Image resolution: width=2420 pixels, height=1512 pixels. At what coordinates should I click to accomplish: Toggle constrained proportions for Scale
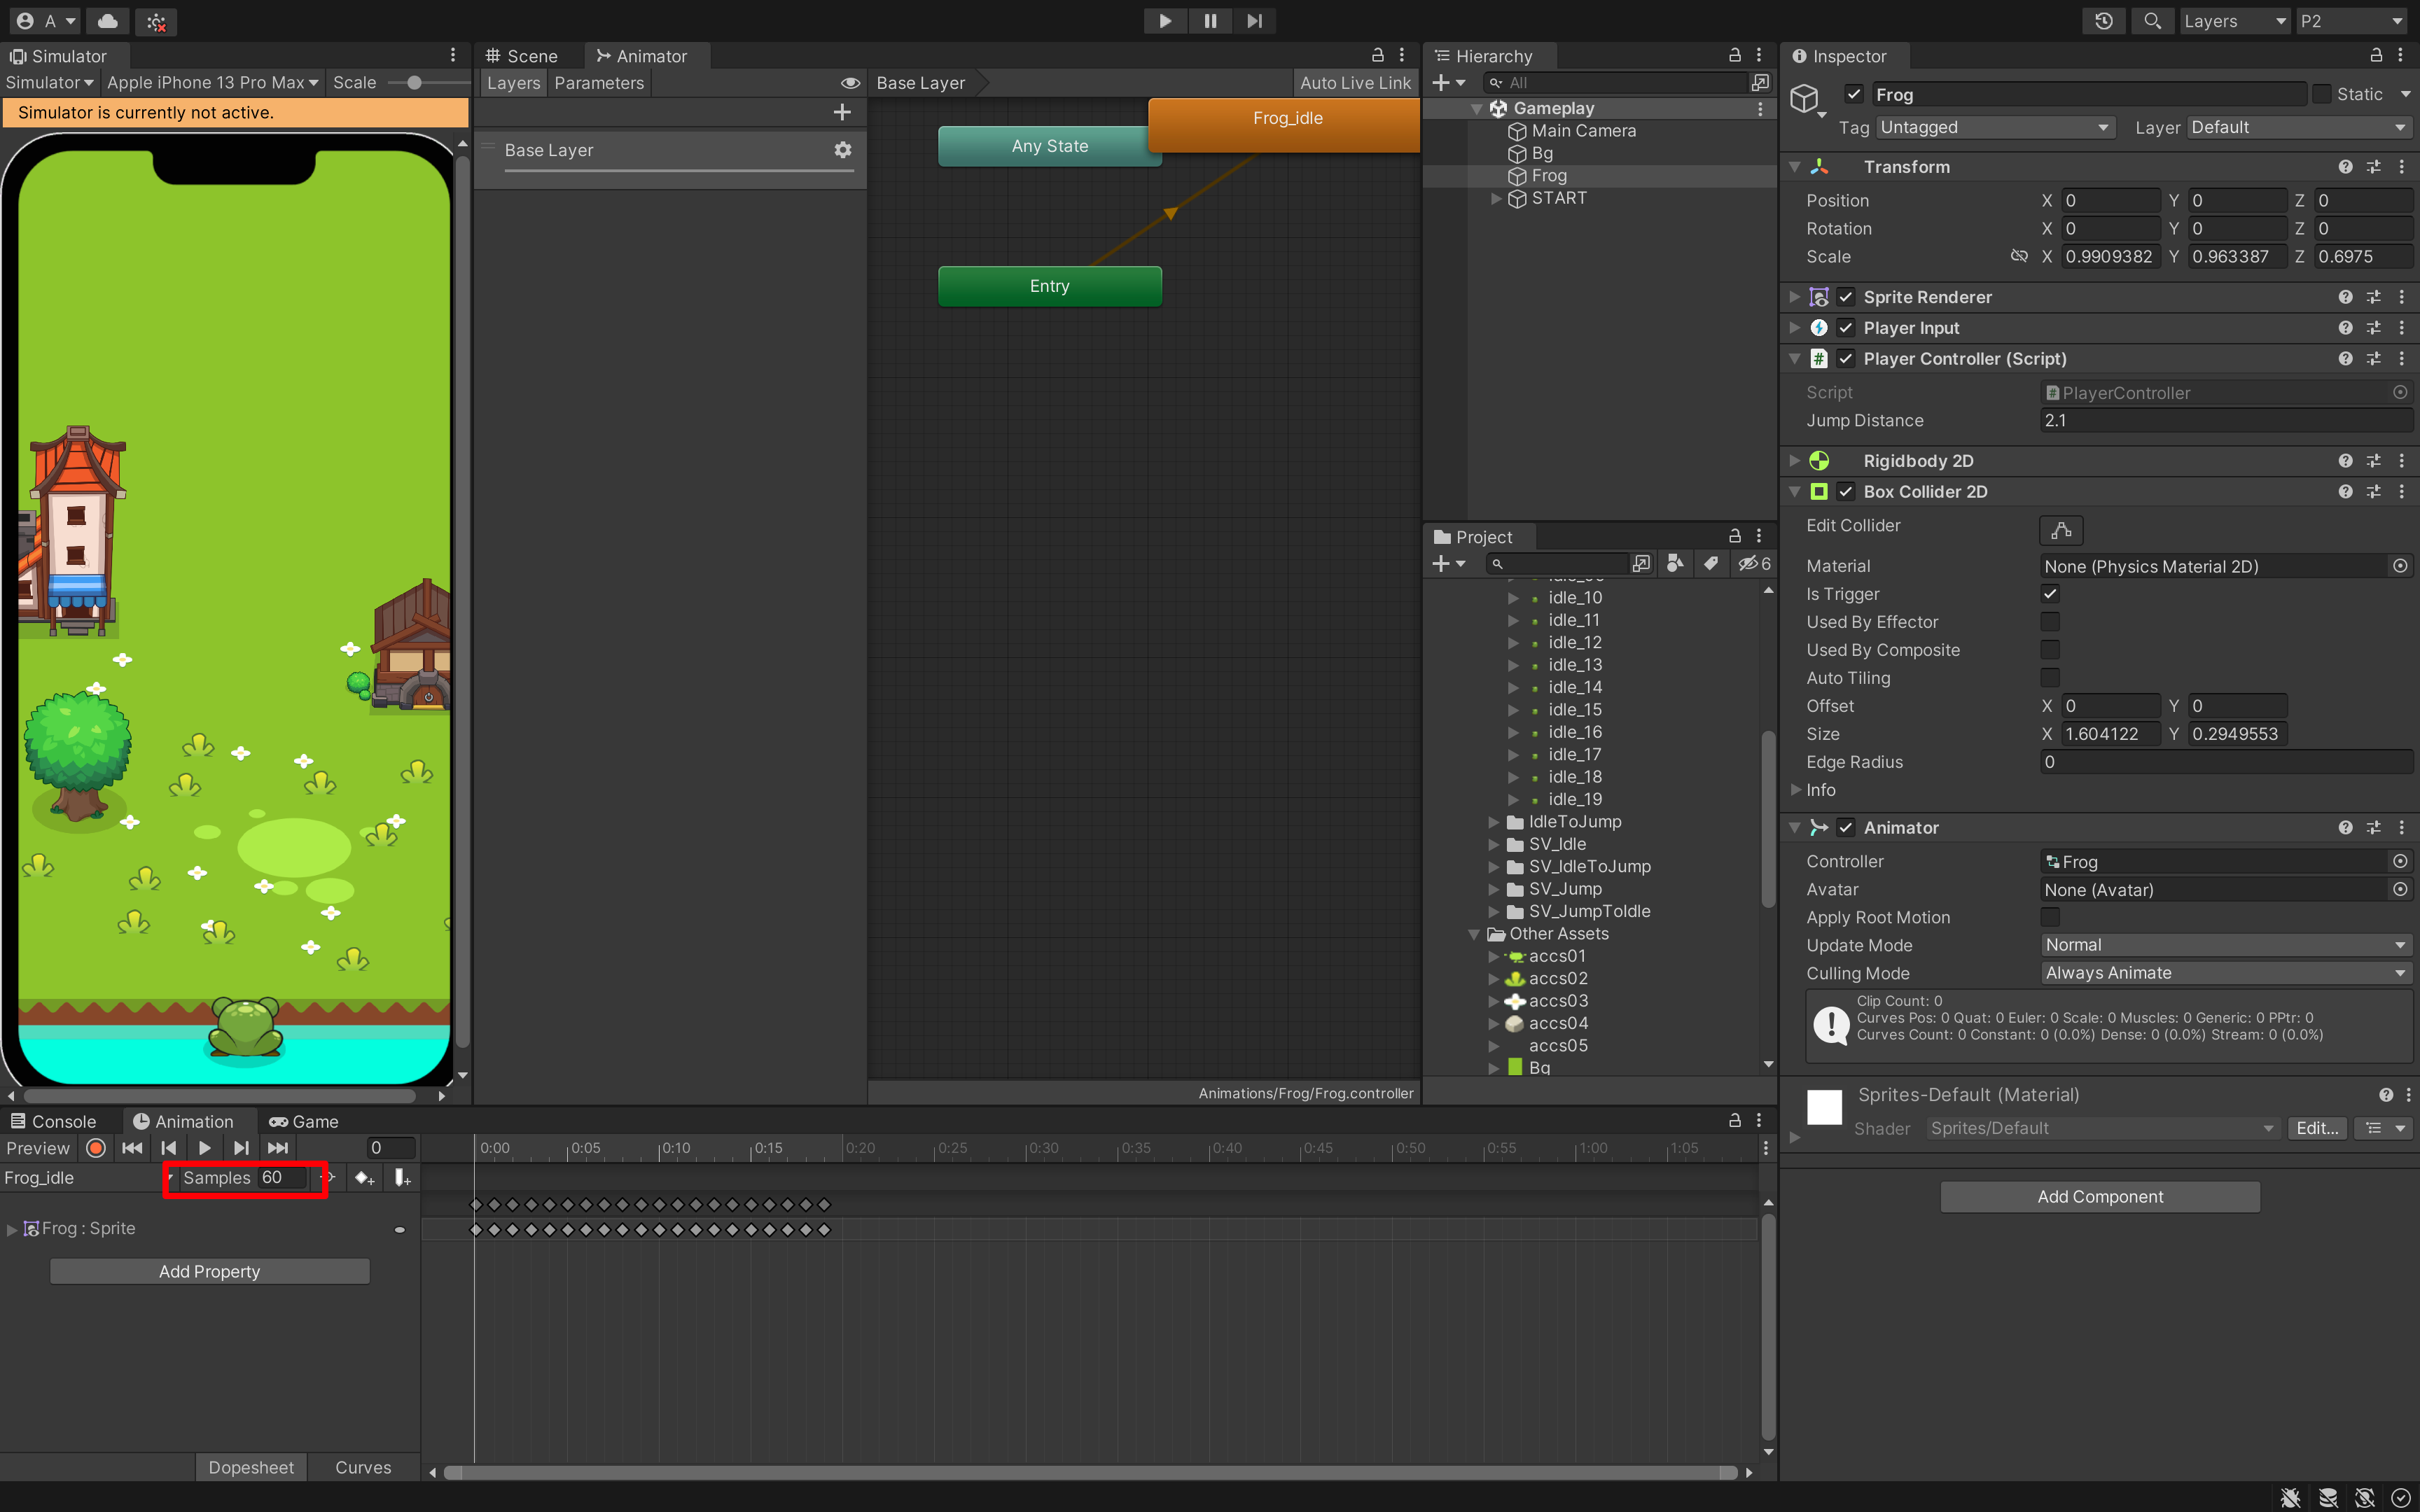[2019, 256]
